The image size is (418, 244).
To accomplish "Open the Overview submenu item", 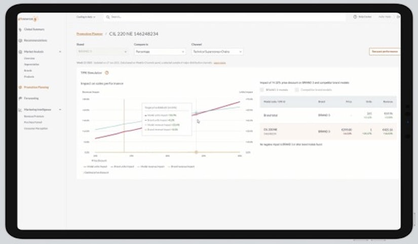I will pos(29,58).
